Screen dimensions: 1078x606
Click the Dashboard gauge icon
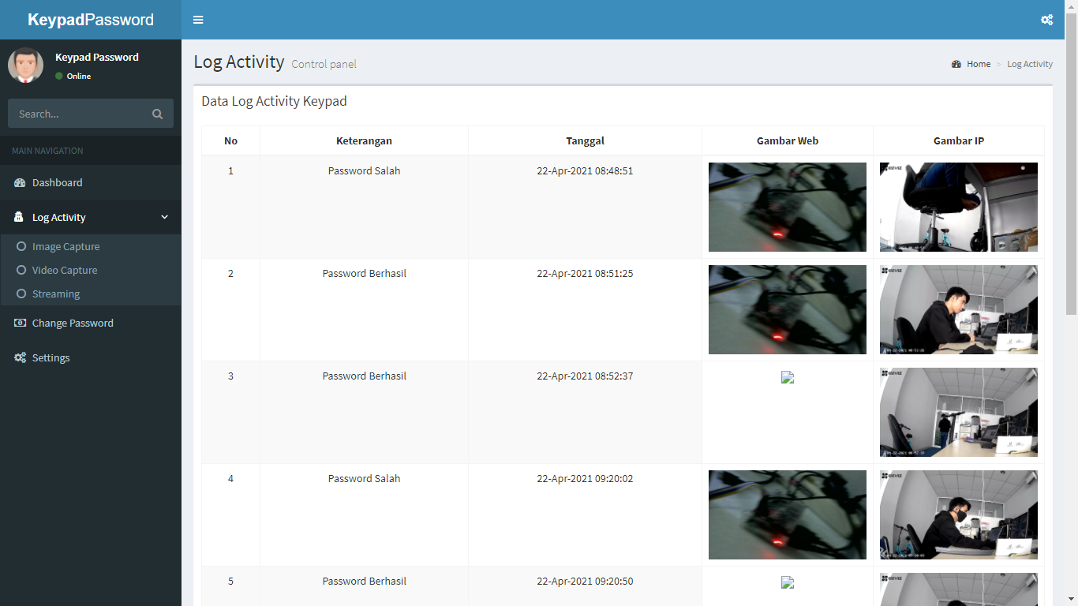(x=20, y=183)
